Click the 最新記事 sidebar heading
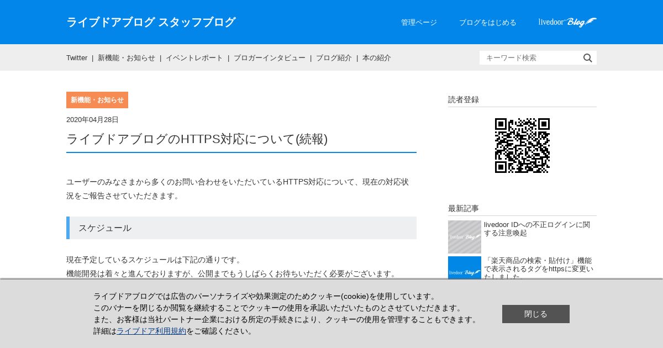Screen dimensions: 663x348 click(464, 209)
